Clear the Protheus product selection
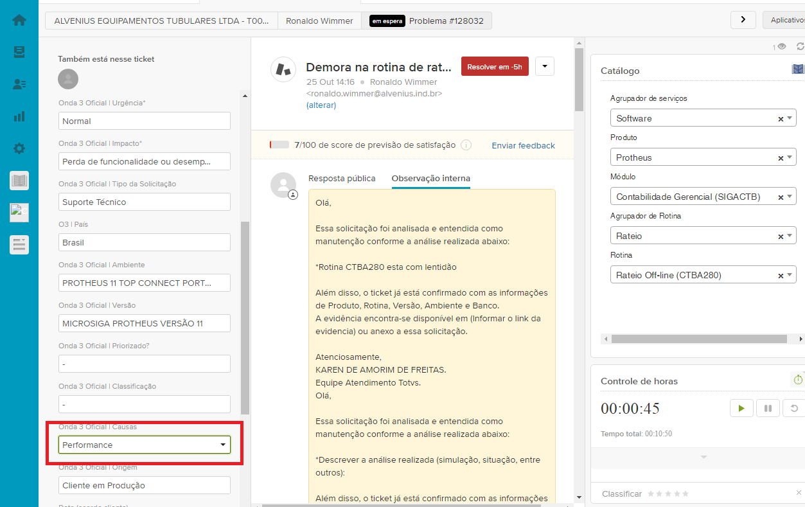The height and width of the screenshot is (507, 805). [781, 158]
